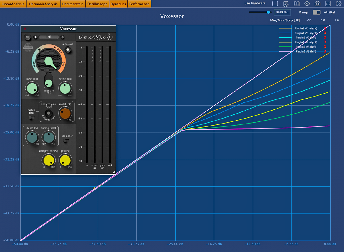Viewport: 344px width, 252px height.
Task: Click the Step value 1.0 field
Action: [x=337, y=20]
